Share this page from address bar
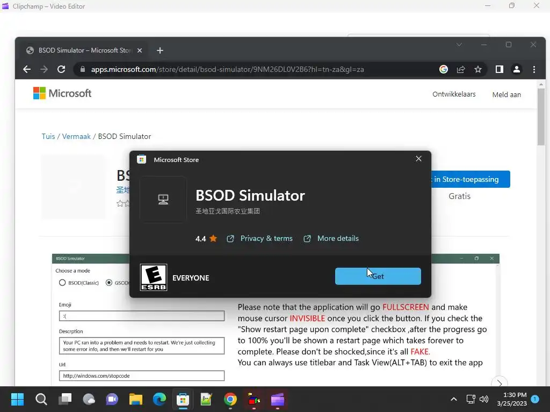The width and height of the screenshot is (550, 412). click(461, 69)
